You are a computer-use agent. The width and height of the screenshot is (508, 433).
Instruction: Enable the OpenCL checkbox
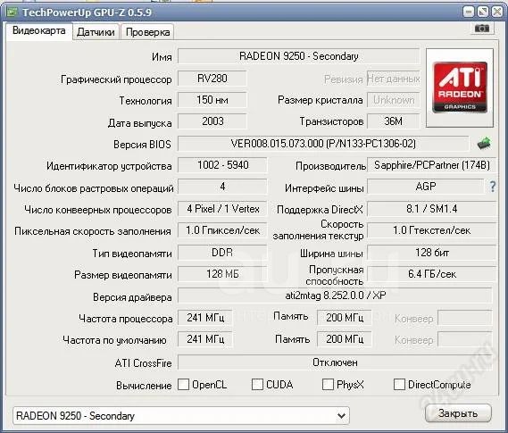[x=183, y=385]
